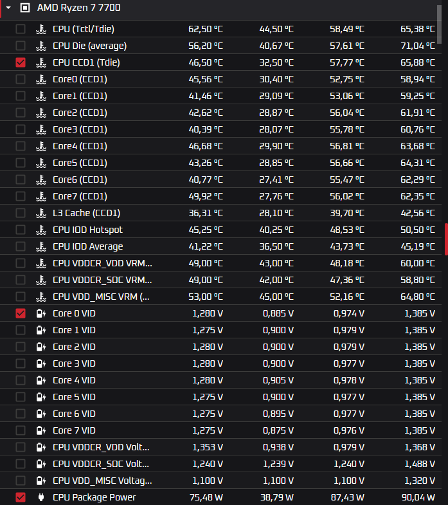Image resolution: width=448 pixels, height=505 pixels.
Task: Click the CPU chip icon beside AMD Ryzen 7 7700
Action: [x=25, y=8]
